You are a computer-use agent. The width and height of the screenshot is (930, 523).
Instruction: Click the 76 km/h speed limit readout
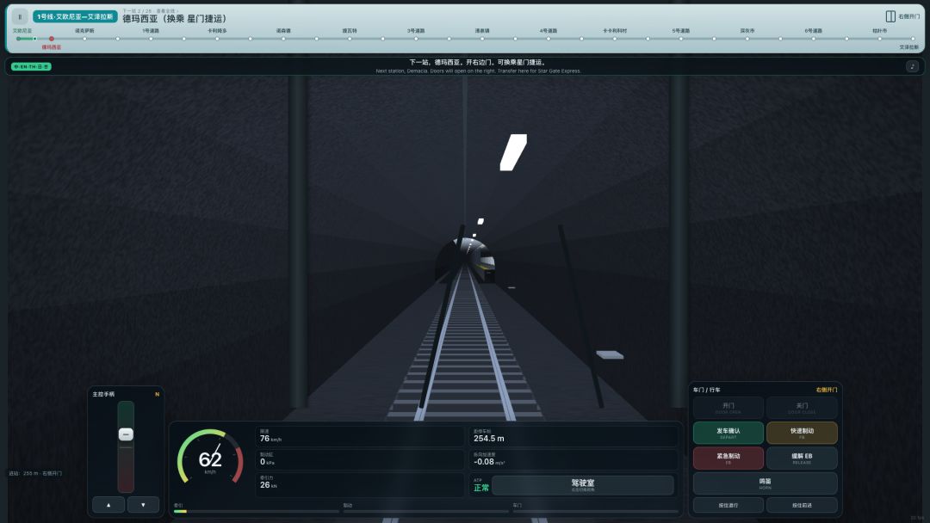point(360,436)
